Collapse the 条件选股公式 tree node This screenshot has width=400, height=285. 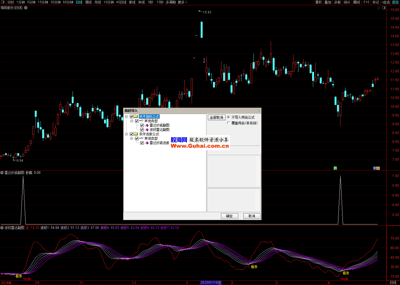click(x=126, y=134)
